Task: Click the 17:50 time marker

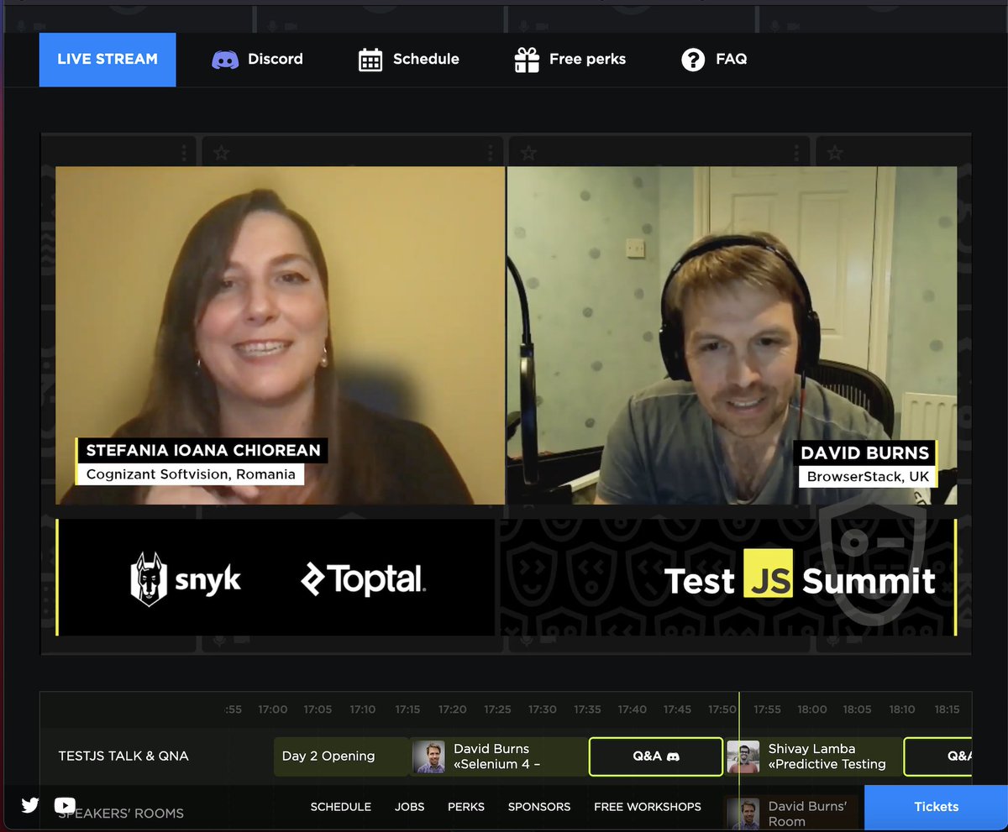Action: click(x=722, y=709)
